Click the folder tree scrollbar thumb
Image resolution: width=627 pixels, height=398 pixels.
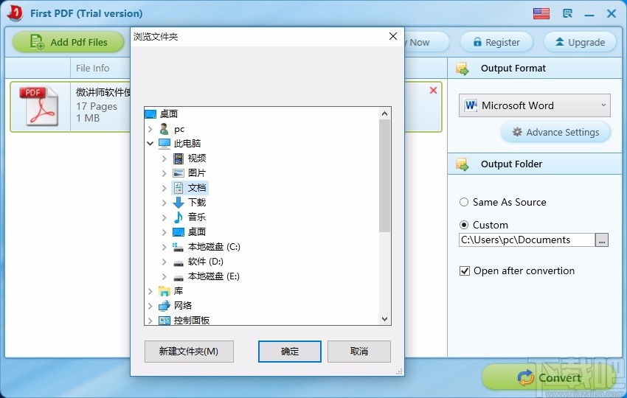(384, 175)
